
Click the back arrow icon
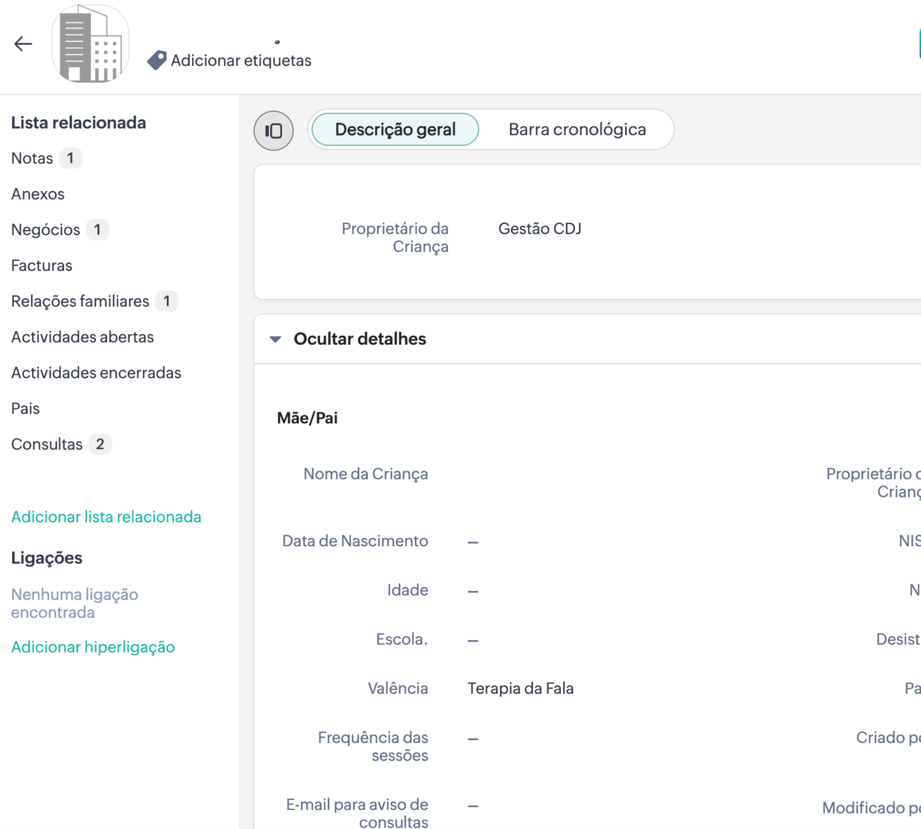click(23, 44)
